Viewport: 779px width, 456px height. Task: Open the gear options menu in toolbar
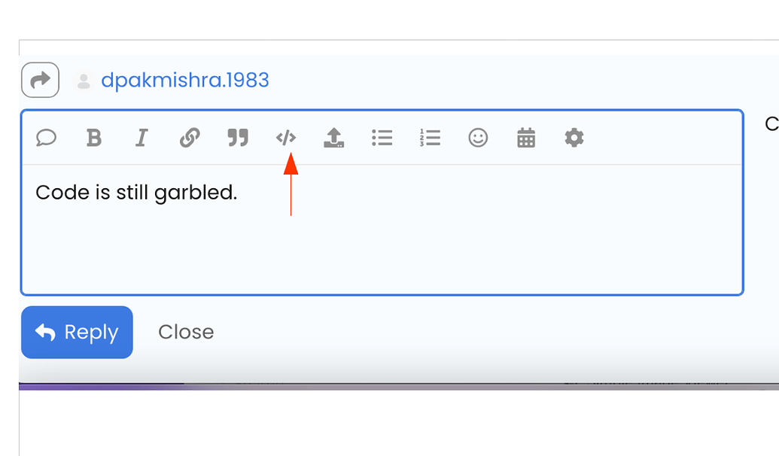574,138
